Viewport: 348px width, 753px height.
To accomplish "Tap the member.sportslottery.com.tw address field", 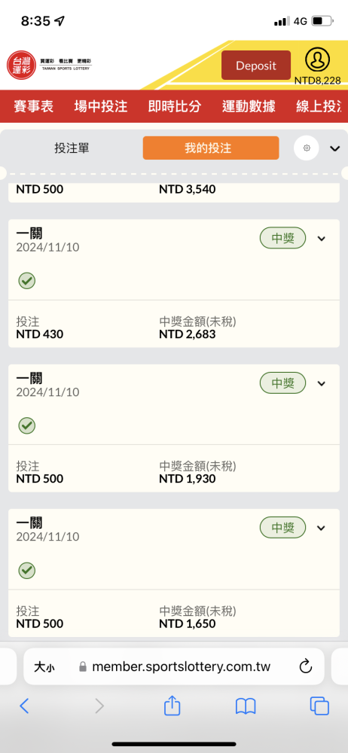I will (174, 666).
